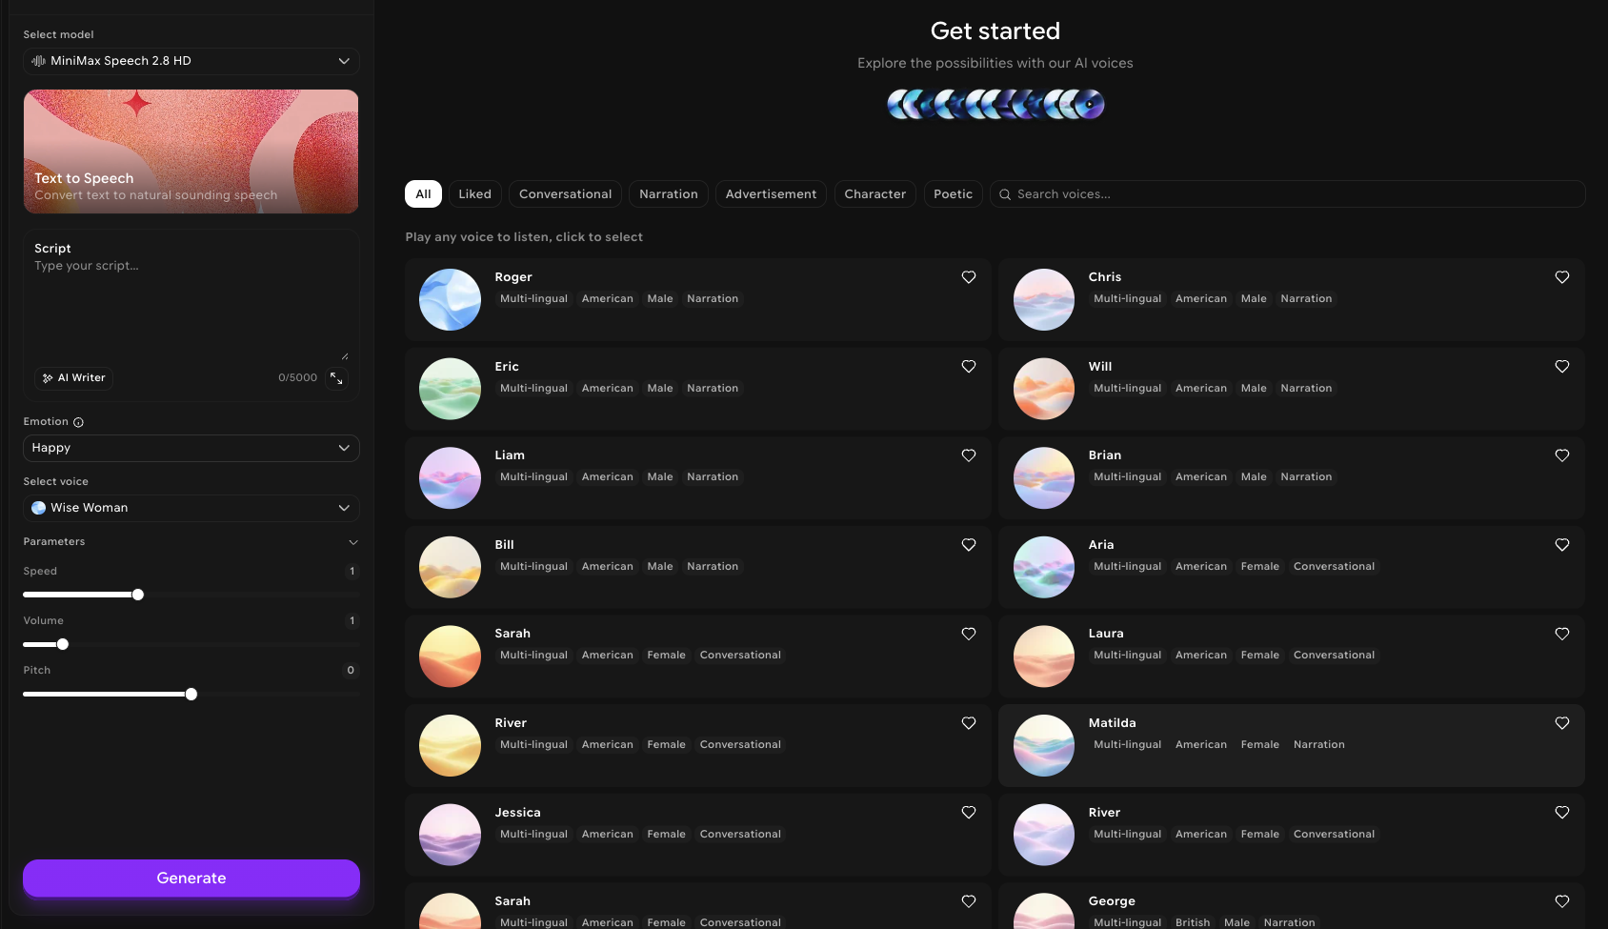Play the Aria voice avatar
This screenshot has height=929, width=1608.
tap(1044, 567)
